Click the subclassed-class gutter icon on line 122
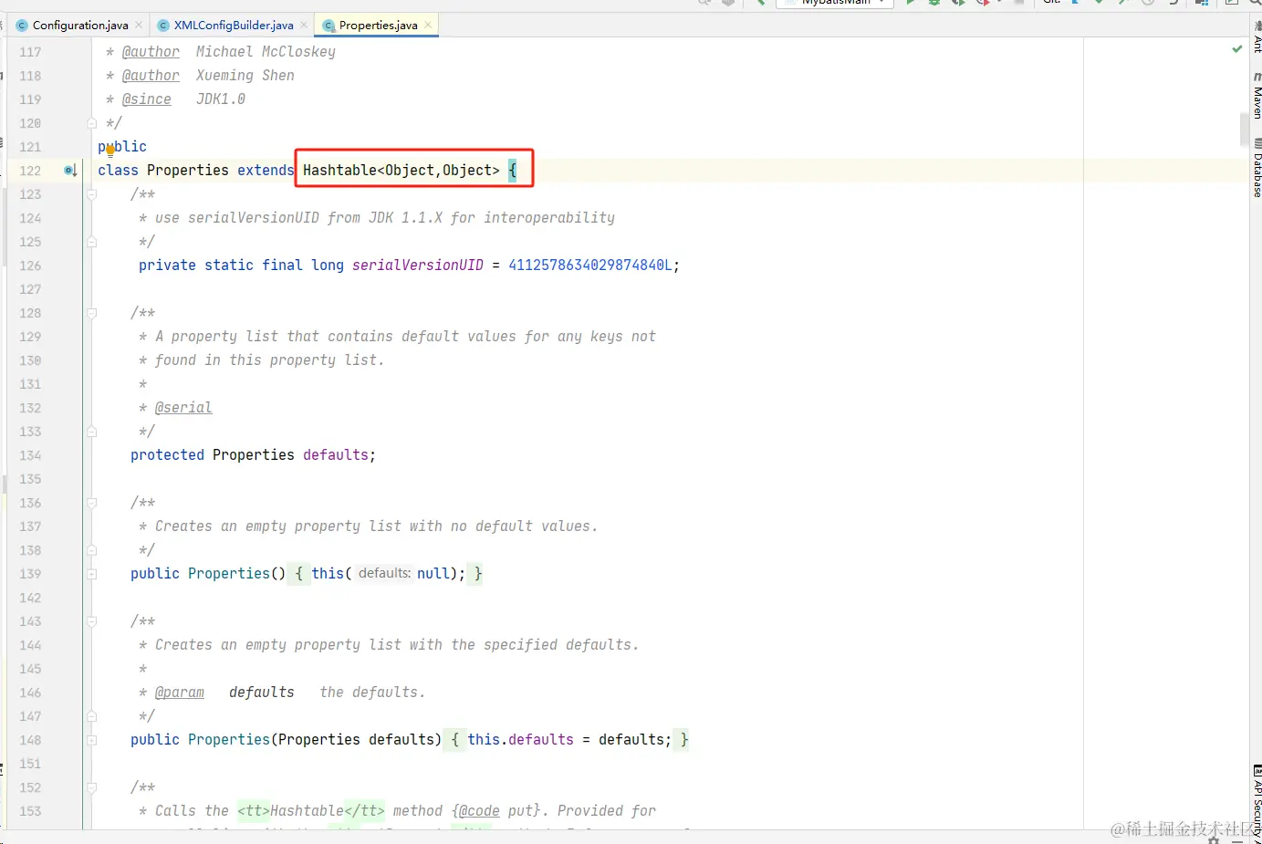Viewport: 1262px width, 844px height. 70,171
